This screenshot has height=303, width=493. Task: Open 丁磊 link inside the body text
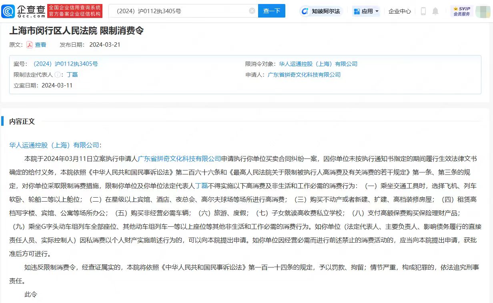[201, 186]
